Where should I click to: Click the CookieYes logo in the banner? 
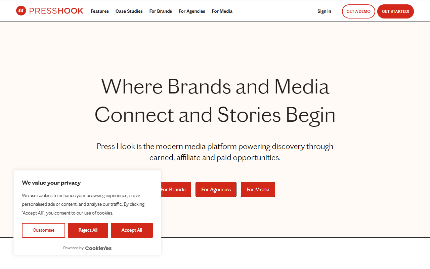coord(98,248)
